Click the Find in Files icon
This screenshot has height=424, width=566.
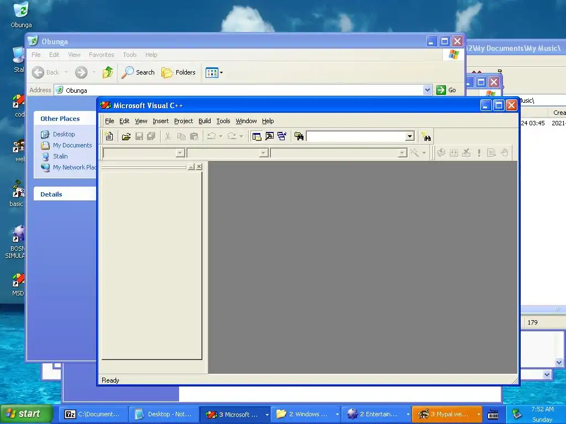299,136
